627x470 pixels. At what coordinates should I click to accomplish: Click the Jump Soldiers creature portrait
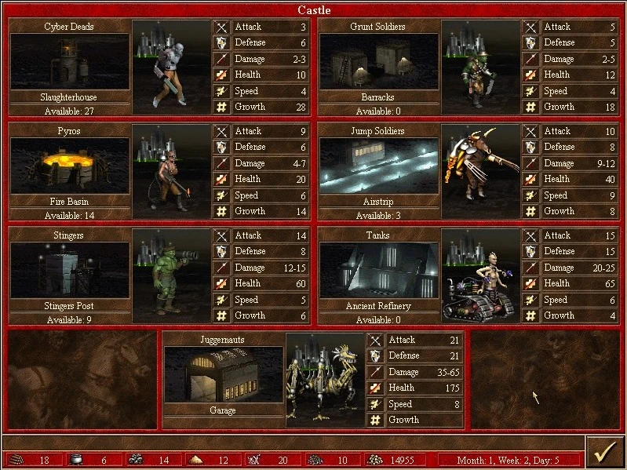(480, 172)
